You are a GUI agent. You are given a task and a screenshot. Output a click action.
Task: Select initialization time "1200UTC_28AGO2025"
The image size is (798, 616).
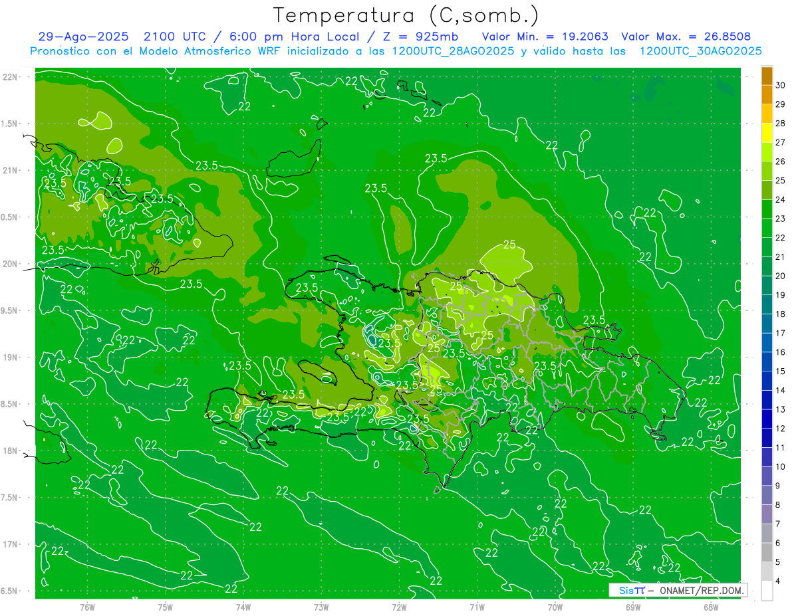448,51
